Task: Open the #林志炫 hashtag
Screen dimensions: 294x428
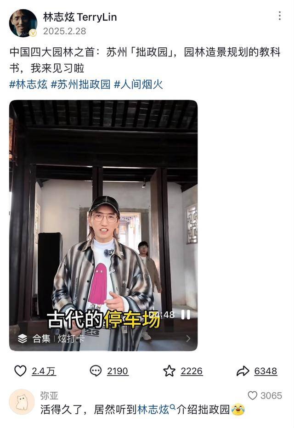Action: [28, 84]
